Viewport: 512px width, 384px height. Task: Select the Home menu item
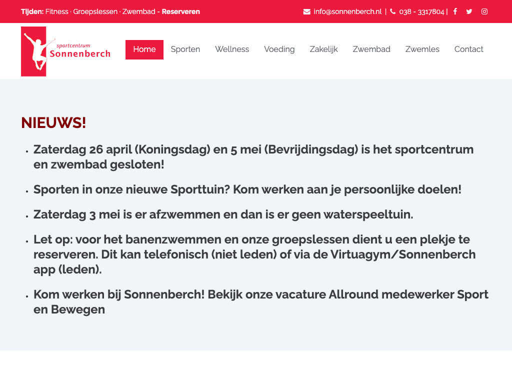(144, 49)
